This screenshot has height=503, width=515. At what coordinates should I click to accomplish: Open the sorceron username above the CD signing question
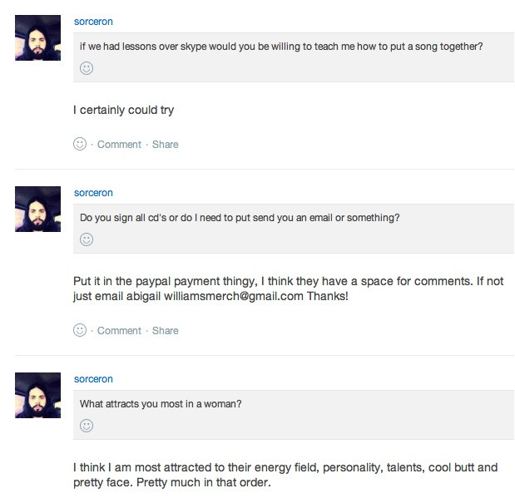(x=93, y=193)
